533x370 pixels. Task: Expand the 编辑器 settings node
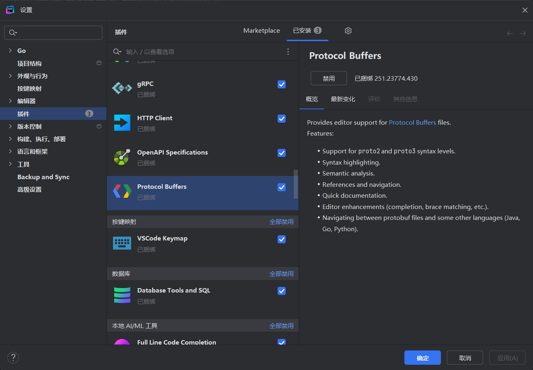pos(10,101)
